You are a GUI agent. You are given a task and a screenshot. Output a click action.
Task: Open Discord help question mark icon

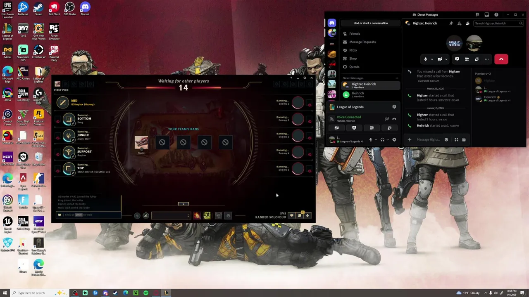coord(496,14)
